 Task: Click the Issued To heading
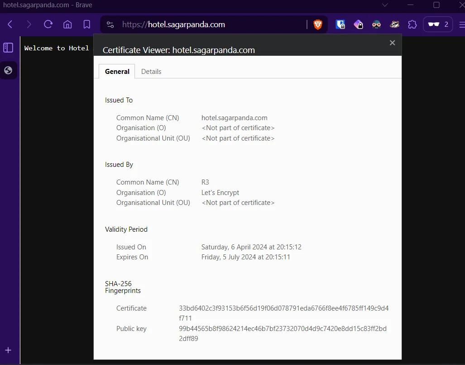point(119,100)
